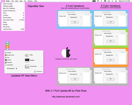Click OK in the orange Message Box
132x105 pixels.
(111, 60)
